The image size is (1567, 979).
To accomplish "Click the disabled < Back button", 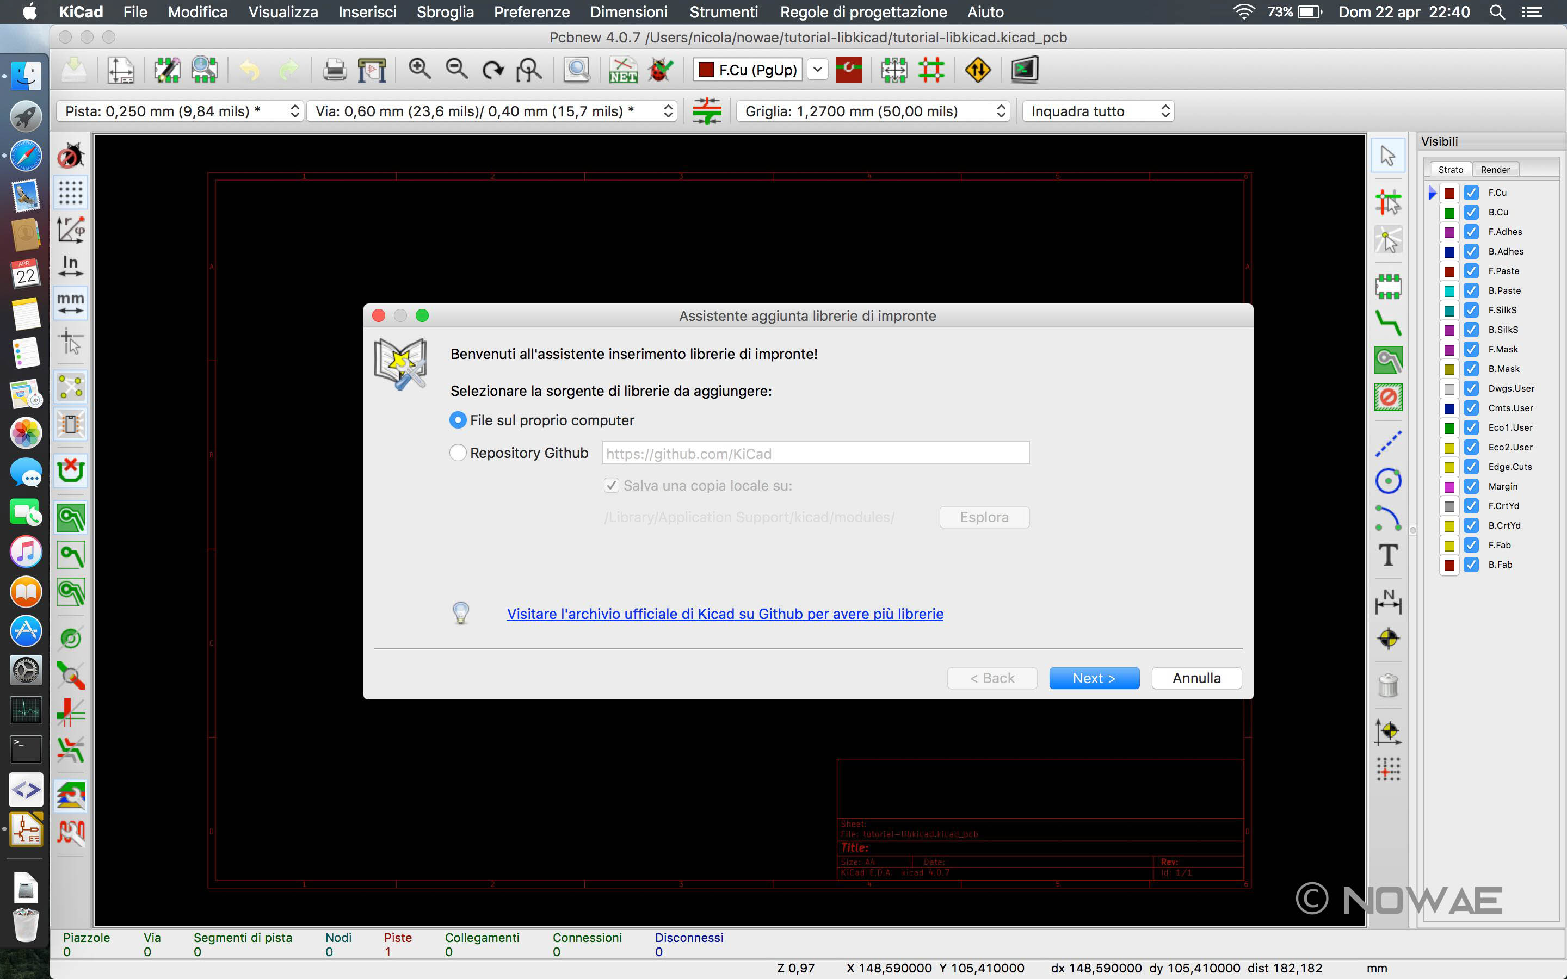I will [992, 678].
